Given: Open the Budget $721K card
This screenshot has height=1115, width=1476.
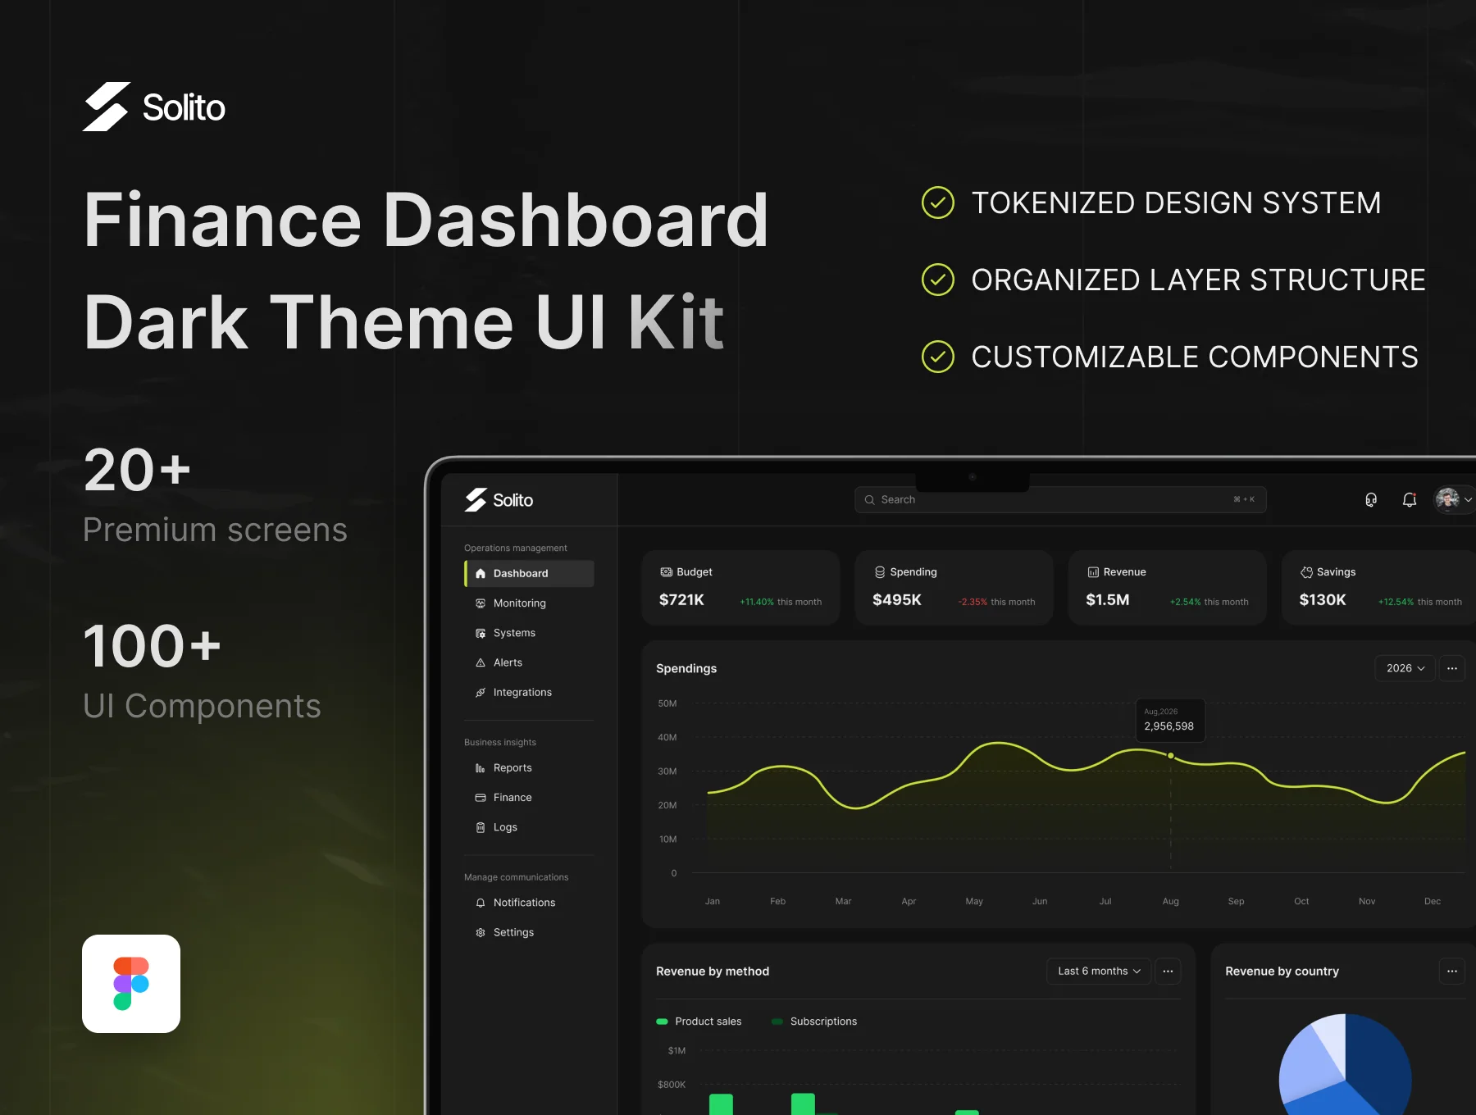Looking at the screenshot, I should [740, 588].
